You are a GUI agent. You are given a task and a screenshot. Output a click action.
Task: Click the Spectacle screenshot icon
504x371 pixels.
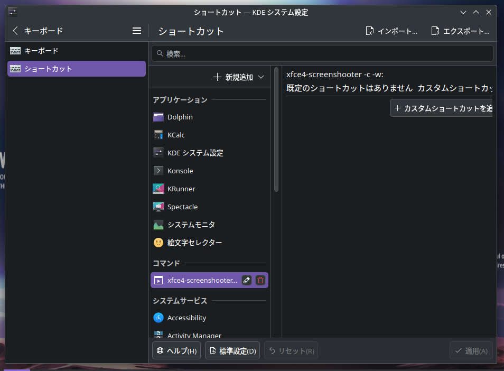tap(158, 207)
